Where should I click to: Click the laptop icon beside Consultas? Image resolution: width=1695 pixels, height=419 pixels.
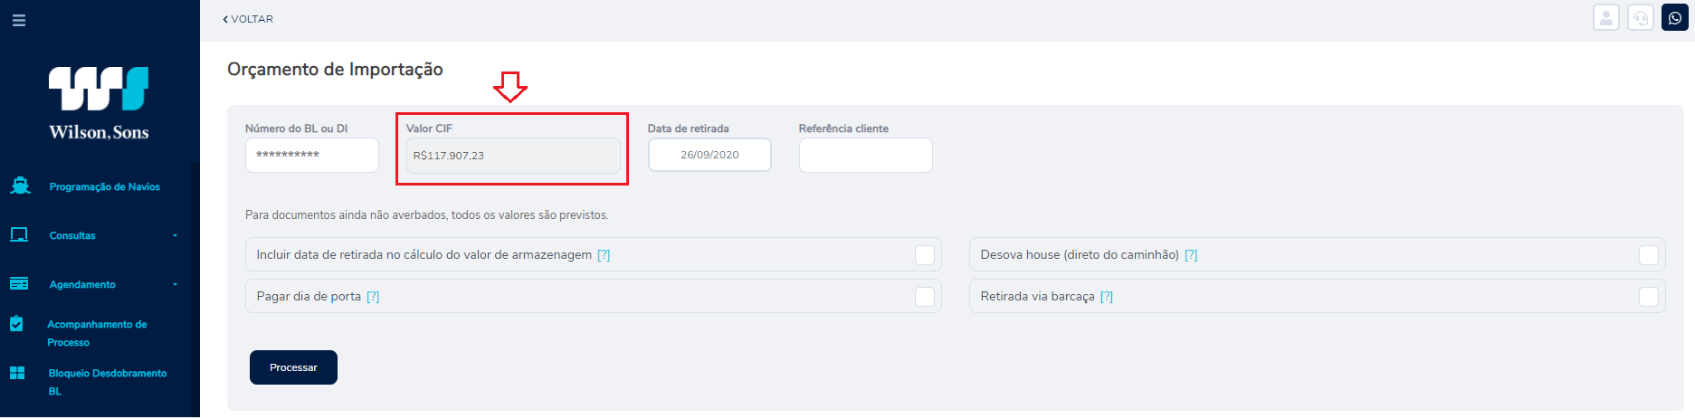(19, 235)
